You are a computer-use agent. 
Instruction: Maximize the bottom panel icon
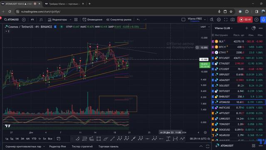point(207,146)
